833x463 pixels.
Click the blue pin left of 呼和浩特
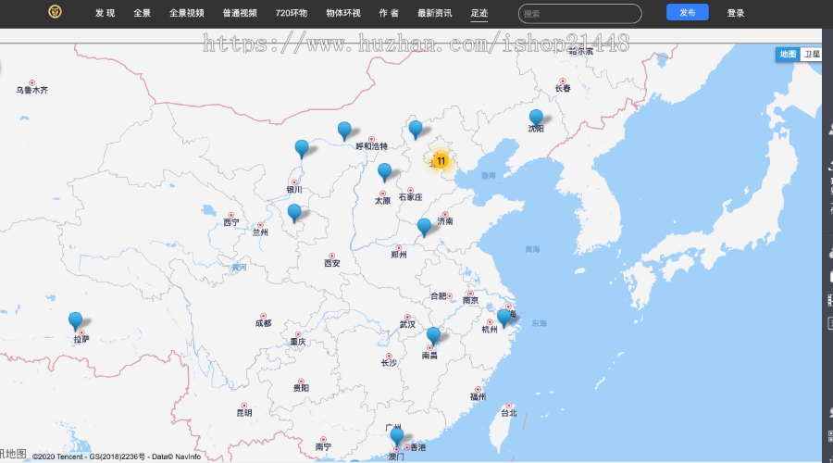point(344,131)
